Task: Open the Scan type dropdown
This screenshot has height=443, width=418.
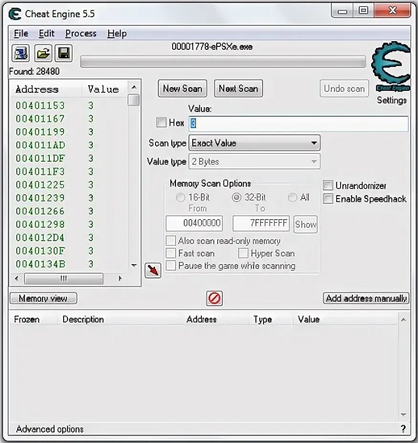Action: (x=254, y=143)
